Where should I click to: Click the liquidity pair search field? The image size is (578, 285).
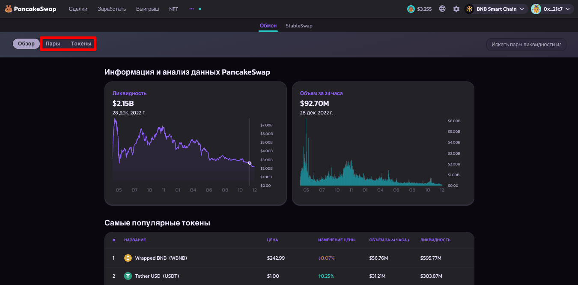[526, 45]
